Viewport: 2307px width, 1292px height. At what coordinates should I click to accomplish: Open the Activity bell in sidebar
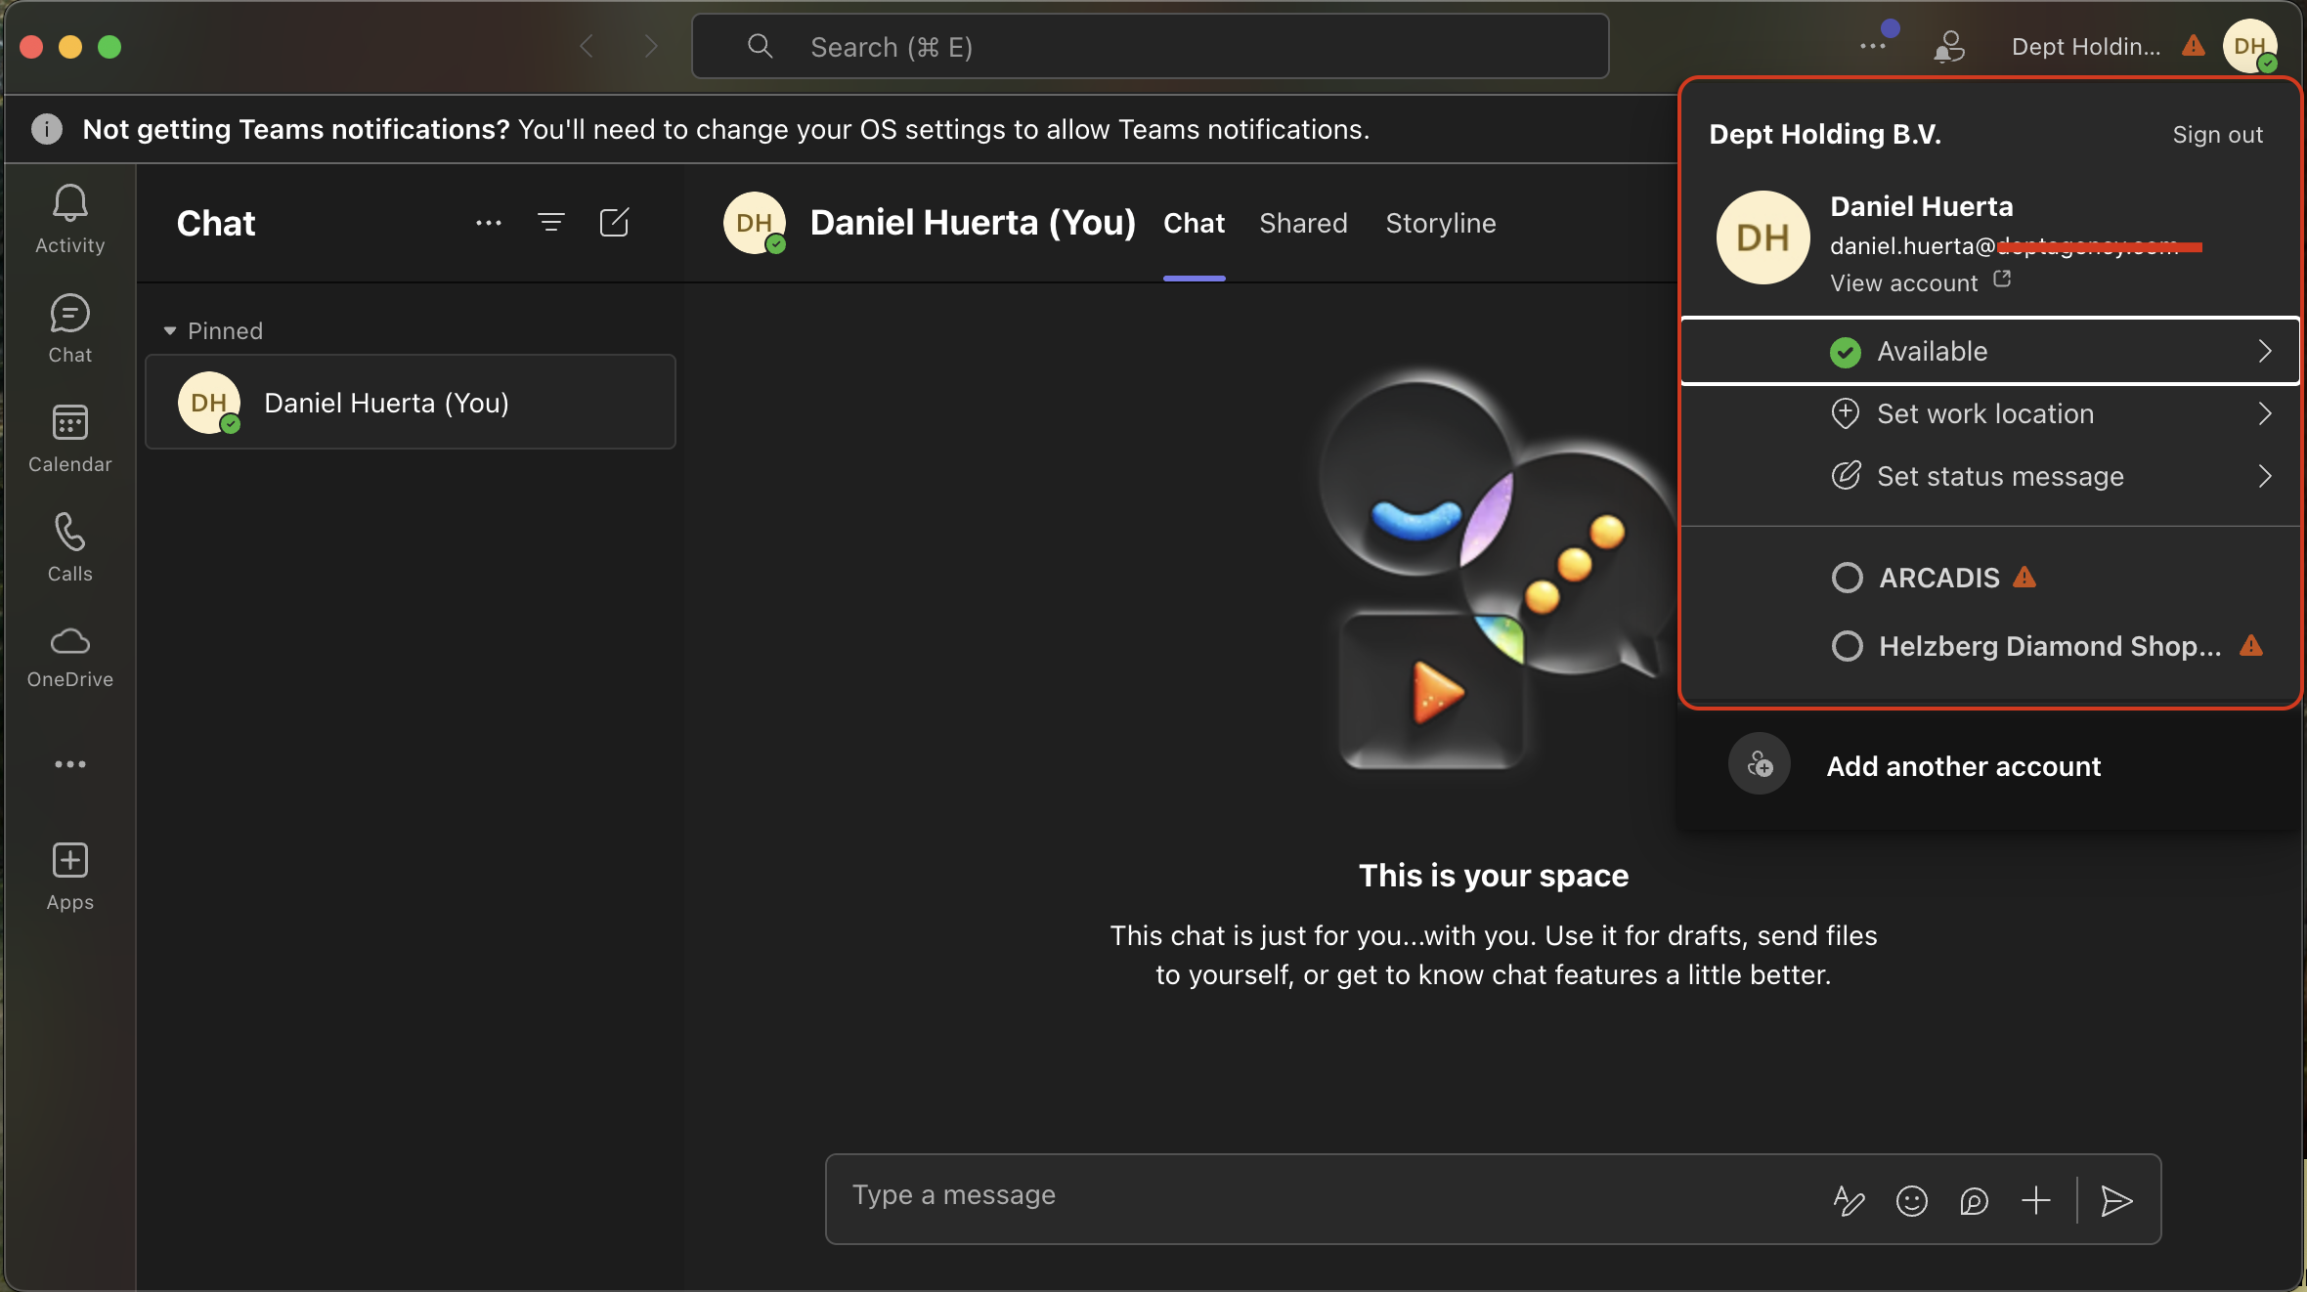pyautogui.click(x=69, y=220)
